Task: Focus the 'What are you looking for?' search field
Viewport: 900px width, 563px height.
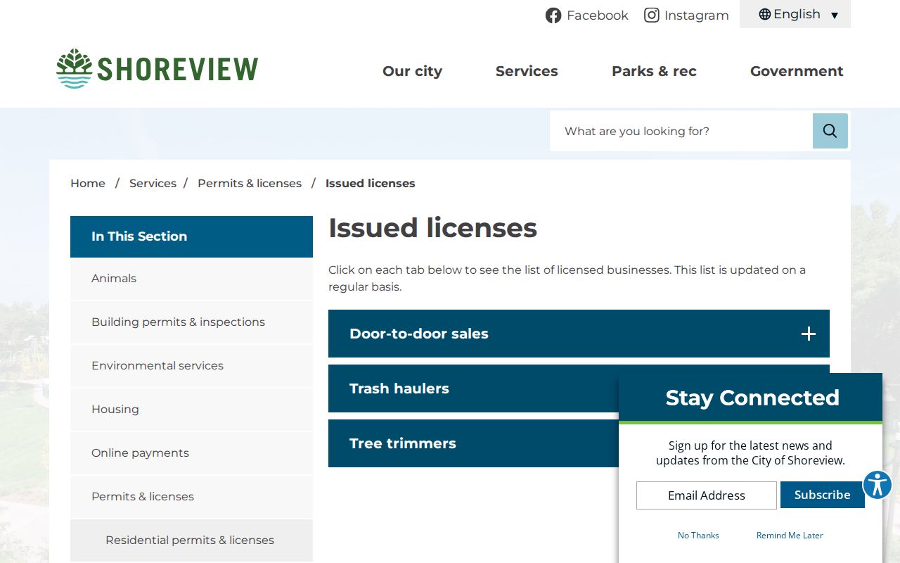Action: tap(681, 131)
